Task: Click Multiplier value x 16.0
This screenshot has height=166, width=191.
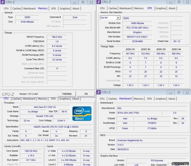Action: click(x=31, y=156)
